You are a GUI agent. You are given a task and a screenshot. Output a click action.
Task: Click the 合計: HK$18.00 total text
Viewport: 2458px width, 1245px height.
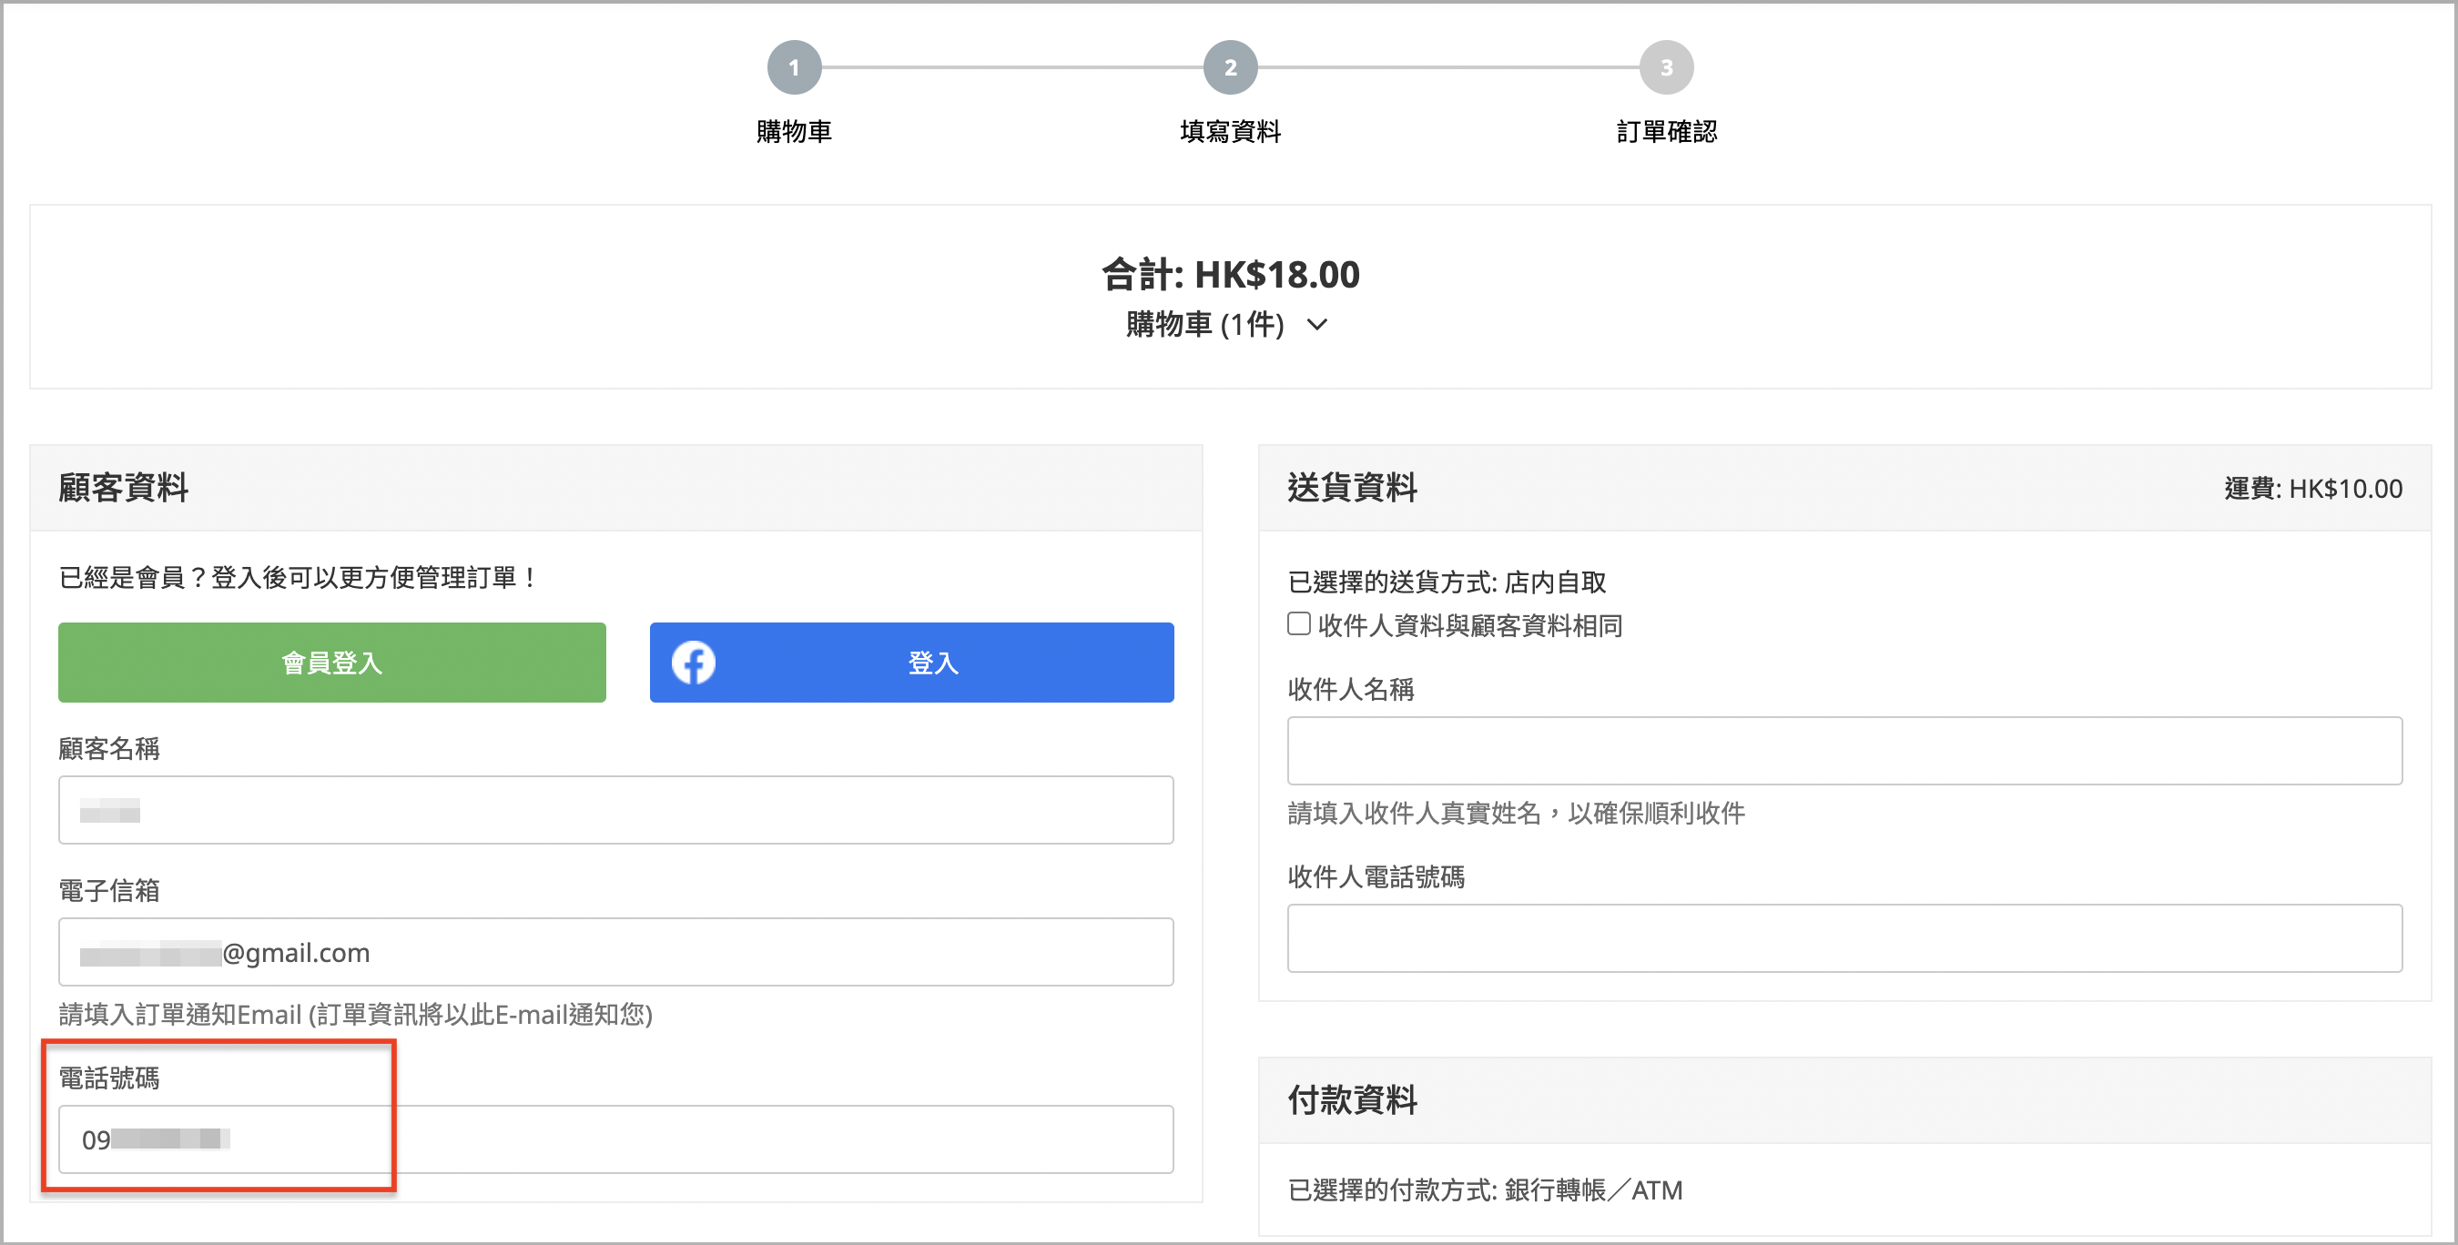[1230, 275]
